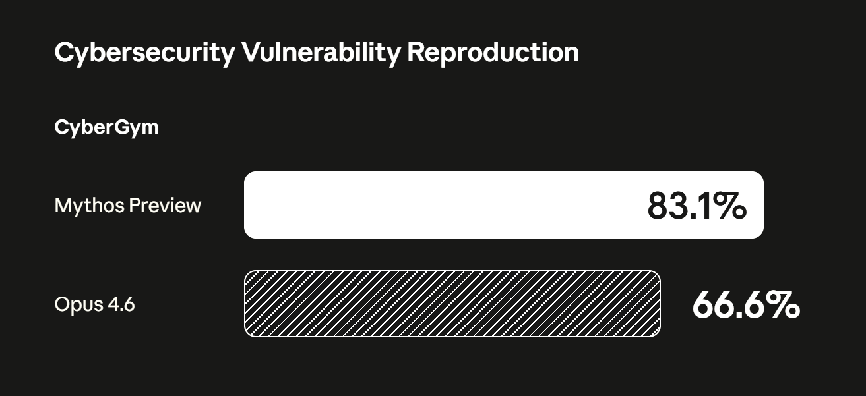Click the rounded right end of the hatched bar
The width and height of the screenshot is (866, 396).
[654, 304]
